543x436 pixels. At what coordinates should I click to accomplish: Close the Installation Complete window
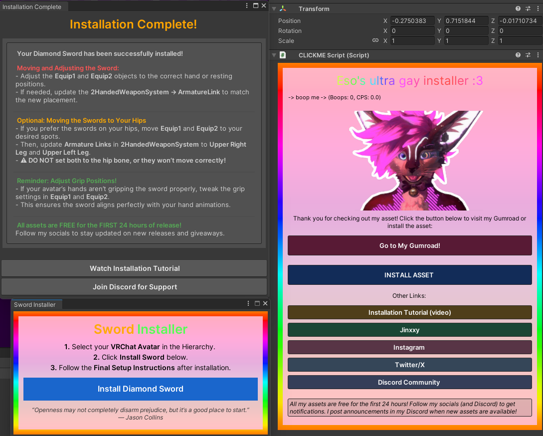pos(264,5)
